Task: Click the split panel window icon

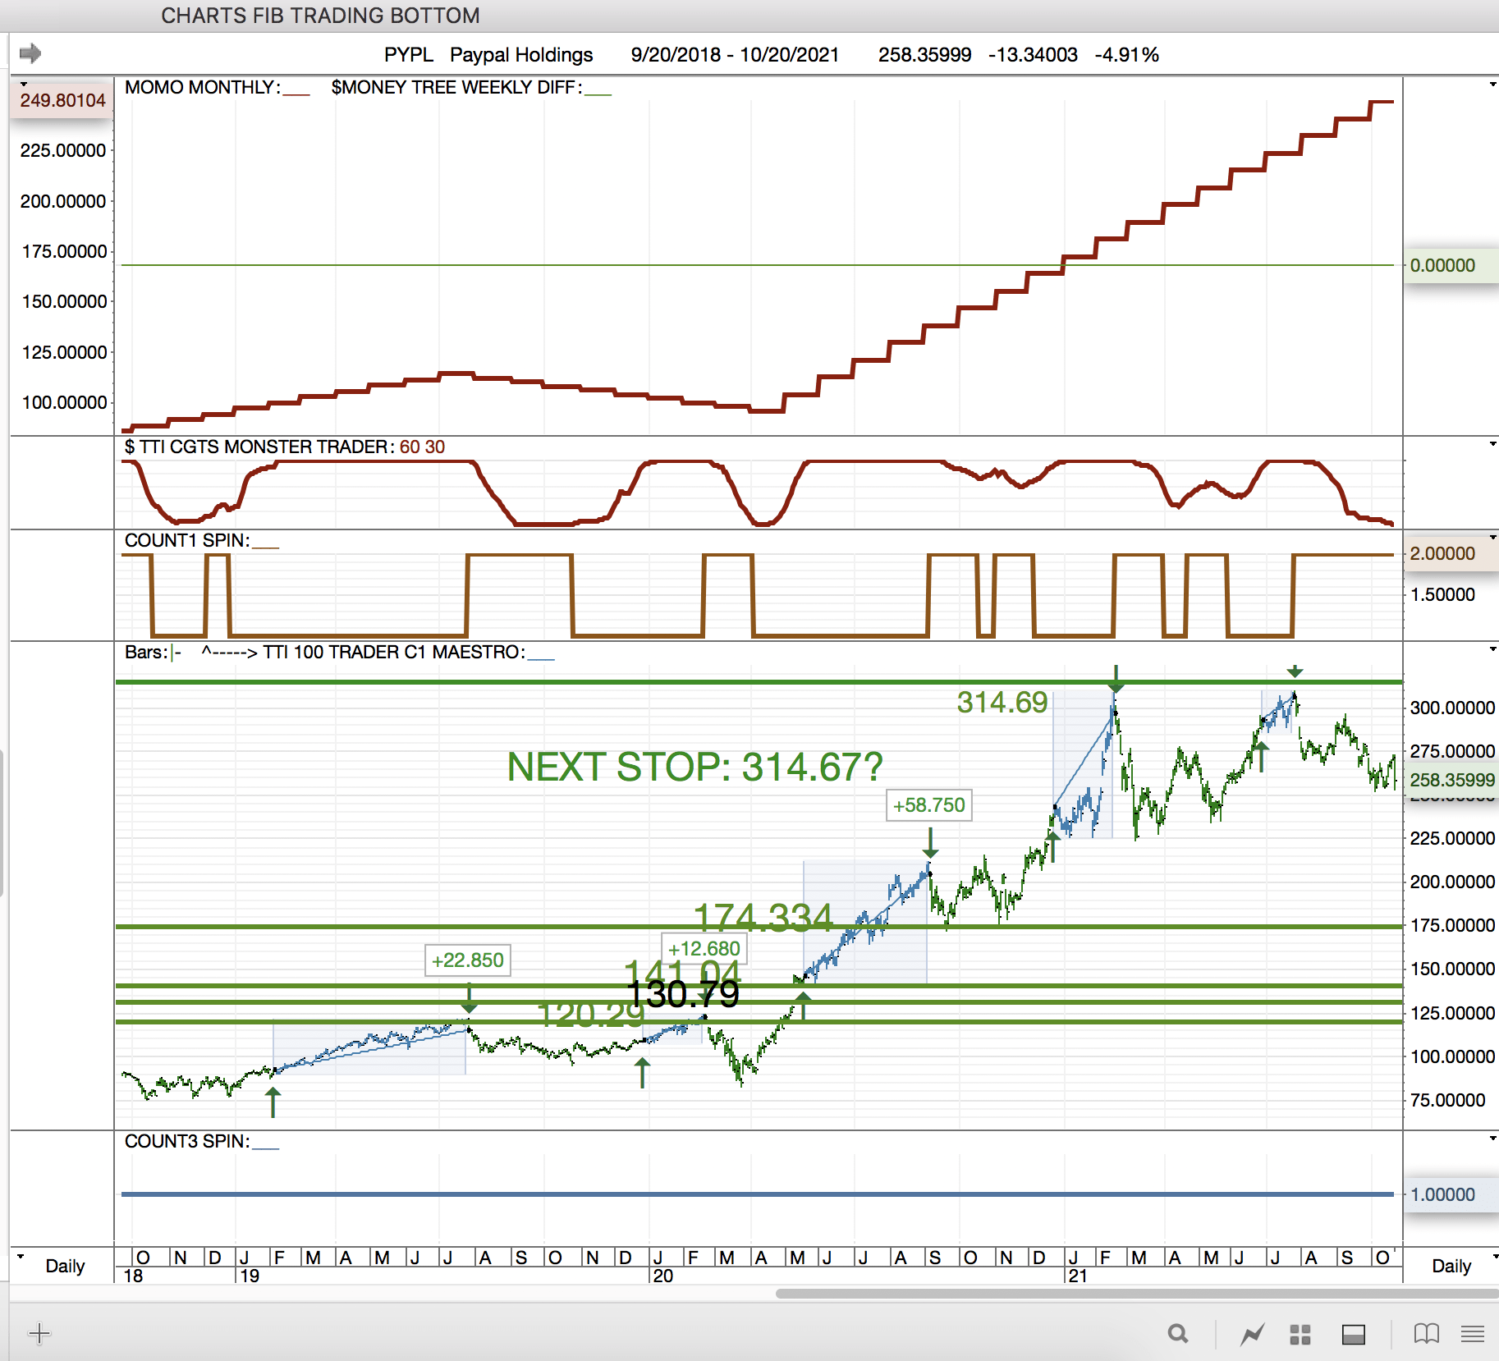Action: pyautogui.click(x=1354, y=1335)
